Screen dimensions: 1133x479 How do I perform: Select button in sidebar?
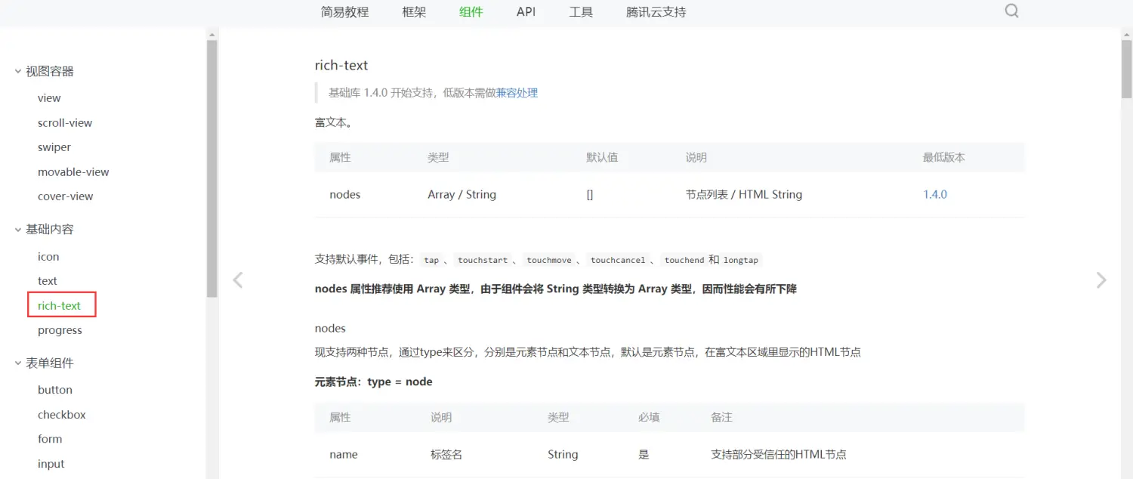55,390
